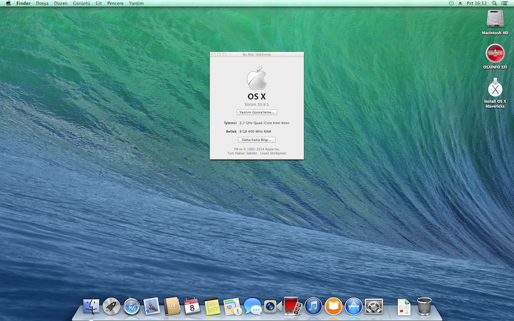This screenshot has width=514, height=321.
Task: Launch Safari from the dock
Action: pos(132,306)
